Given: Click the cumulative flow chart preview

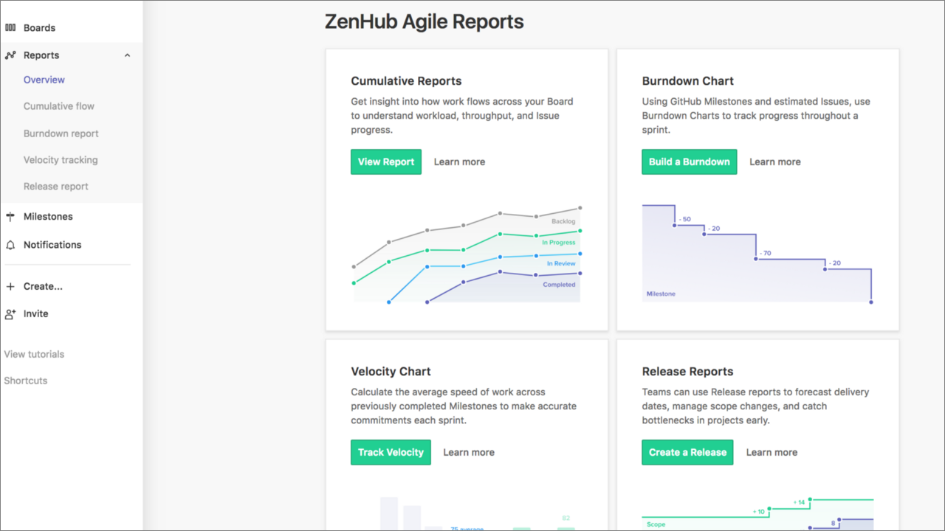Looking at the screenshot, I should click(467, 255).
